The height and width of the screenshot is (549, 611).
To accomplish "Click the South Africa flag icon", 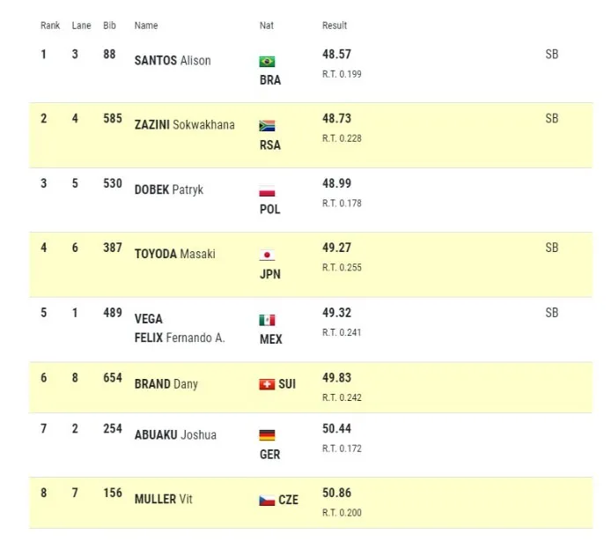I will click(x=267, y=125).
